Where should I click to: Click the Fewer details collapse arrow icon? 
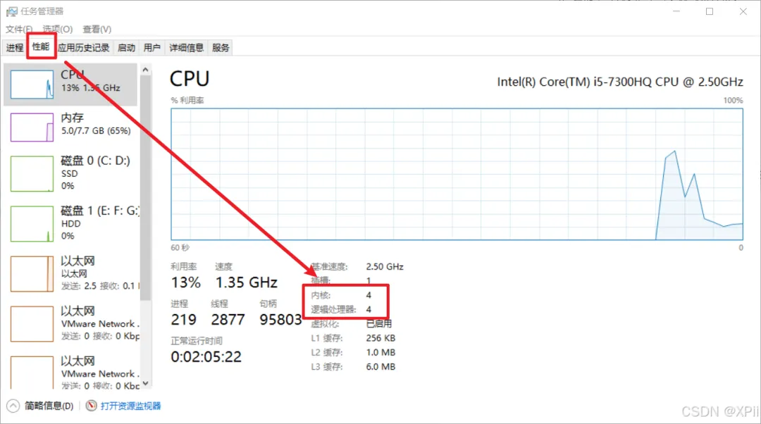[13, 406]
